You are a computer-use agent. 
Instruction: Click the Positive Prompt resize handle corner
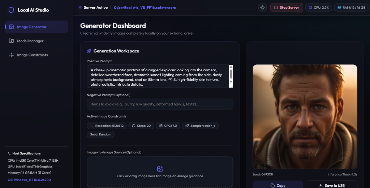click(x=231, y=86)
